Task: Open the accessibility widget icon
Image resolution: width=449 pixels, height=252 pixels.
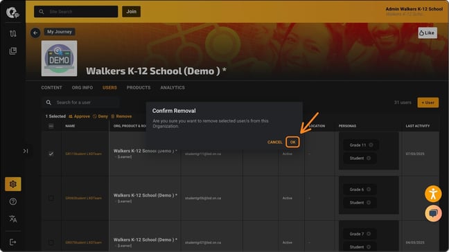Action: tap(433, 194)
